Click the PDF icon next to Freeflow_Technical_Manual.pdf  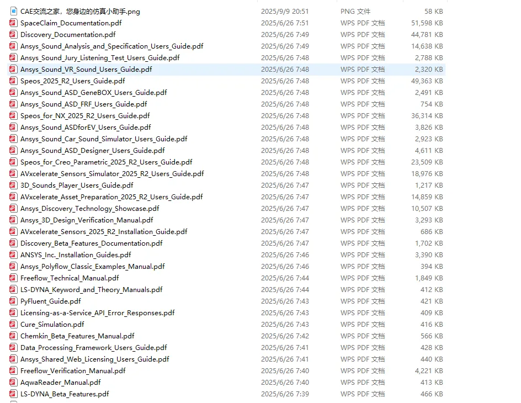coord(13,278)
